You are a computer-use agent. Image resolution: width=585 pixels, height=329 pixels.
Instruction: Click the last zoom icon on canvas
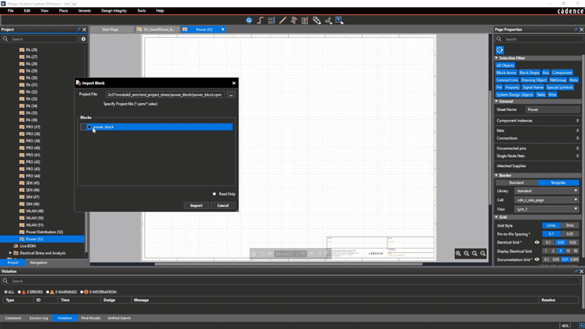pos(483,254)
